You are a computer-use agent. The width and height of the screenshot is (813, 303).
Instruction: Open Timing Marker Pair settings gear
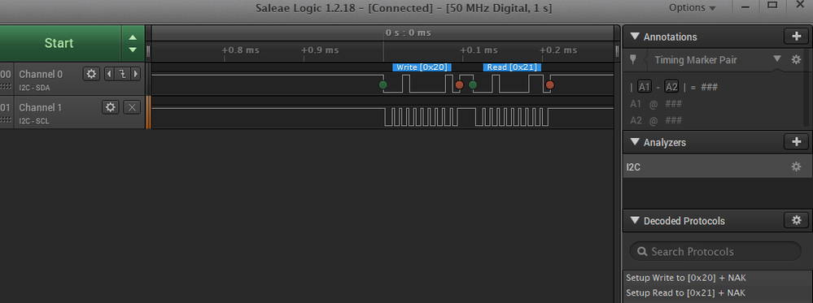coord(797,59)
